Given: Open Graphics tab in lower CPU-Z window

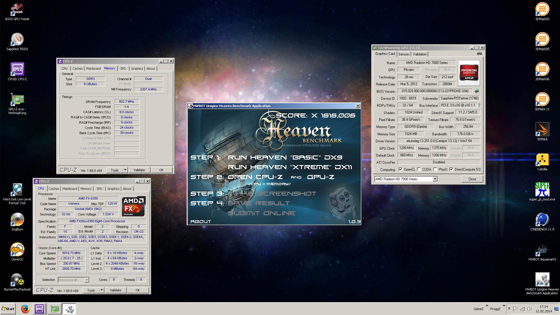Looking at the screenshot, I should (x=113, y=189).
